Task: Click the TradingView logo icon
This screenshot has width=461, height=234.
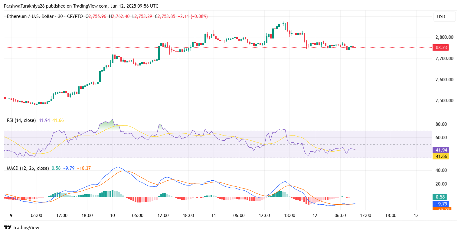Action: [7, 227]
